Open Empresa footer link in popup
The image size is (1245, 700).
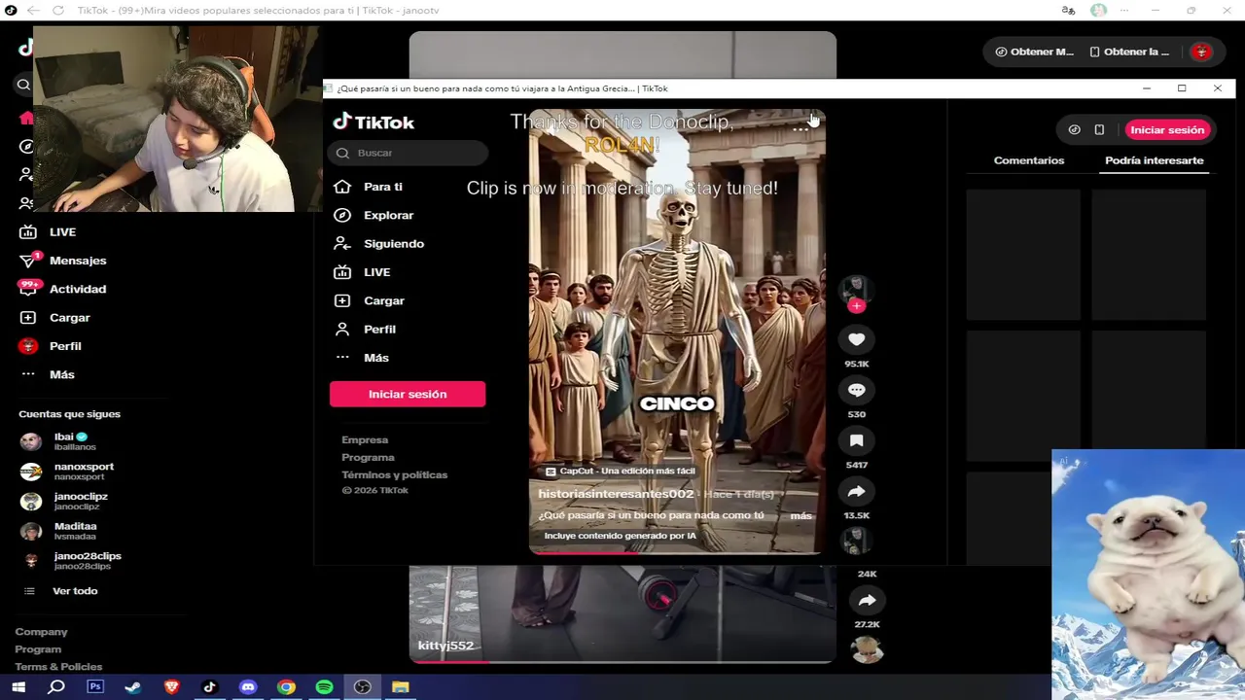(x=365, y=439)
